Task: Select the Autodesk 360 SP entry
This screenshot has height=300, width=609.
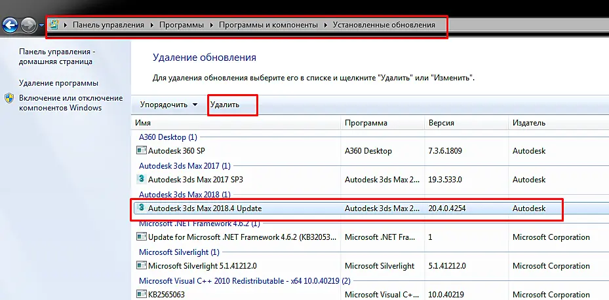Action: pyautogui.click(x=176, y=151)
